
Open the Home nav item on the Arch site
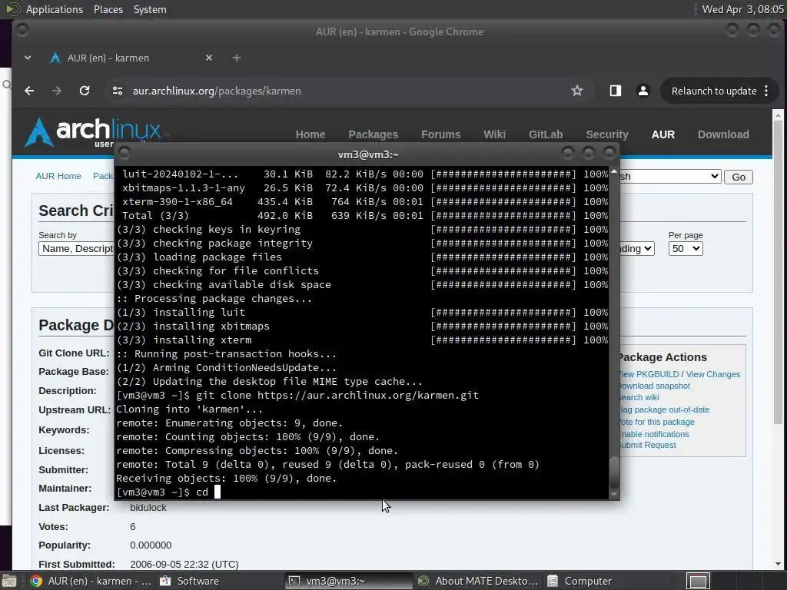(x=310, y=134)
